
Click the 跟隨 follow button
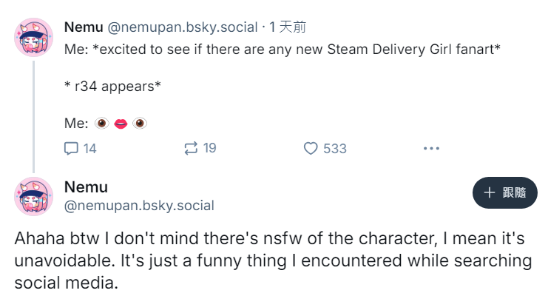(x=504, y=192)
